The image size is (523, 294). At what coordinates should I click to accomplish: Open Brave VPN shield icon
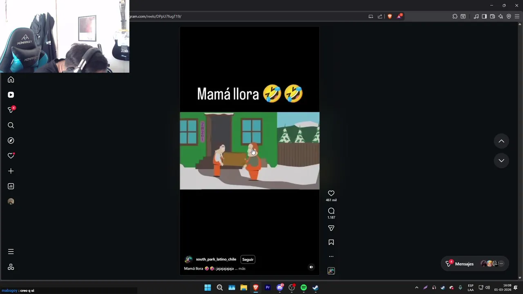click(x=509, y=16)
